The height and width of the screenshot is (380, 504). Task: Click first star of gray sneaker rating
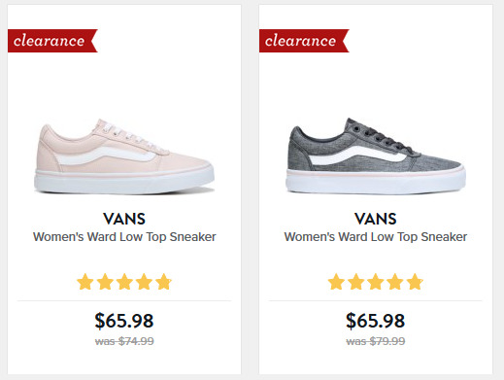point(336,282)
